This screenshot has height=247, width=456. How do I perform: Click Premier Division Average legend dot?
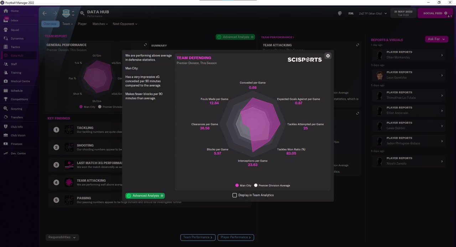click(x=255, y=185)
